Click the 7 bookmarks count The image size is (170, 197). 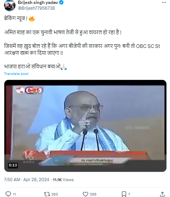(129, 194)
